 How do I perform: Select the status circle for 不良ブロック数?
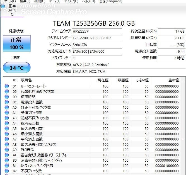7,171
